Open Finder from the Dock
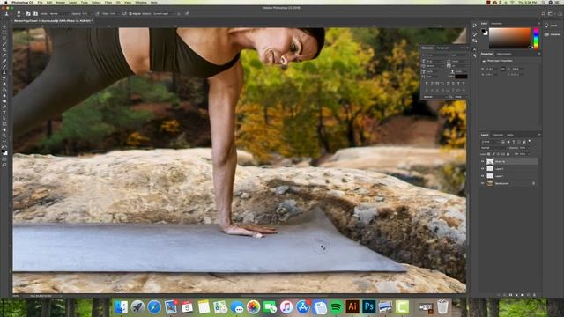The image size is (564, 317). click(121, 306)
